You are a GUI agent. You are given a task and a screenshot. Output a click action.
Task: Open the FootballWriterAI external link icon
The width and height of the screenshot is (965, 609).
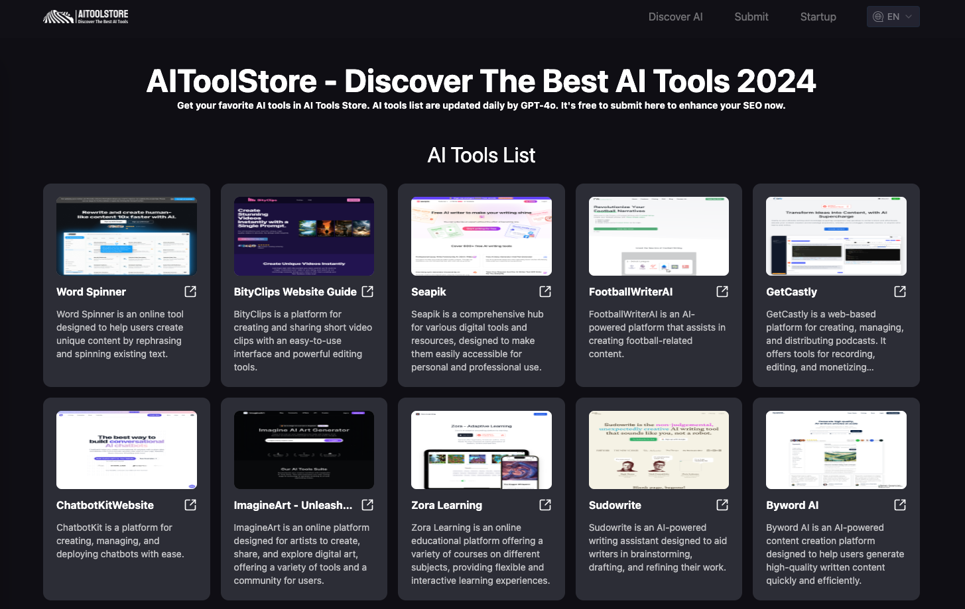click(x=722, y=291)
